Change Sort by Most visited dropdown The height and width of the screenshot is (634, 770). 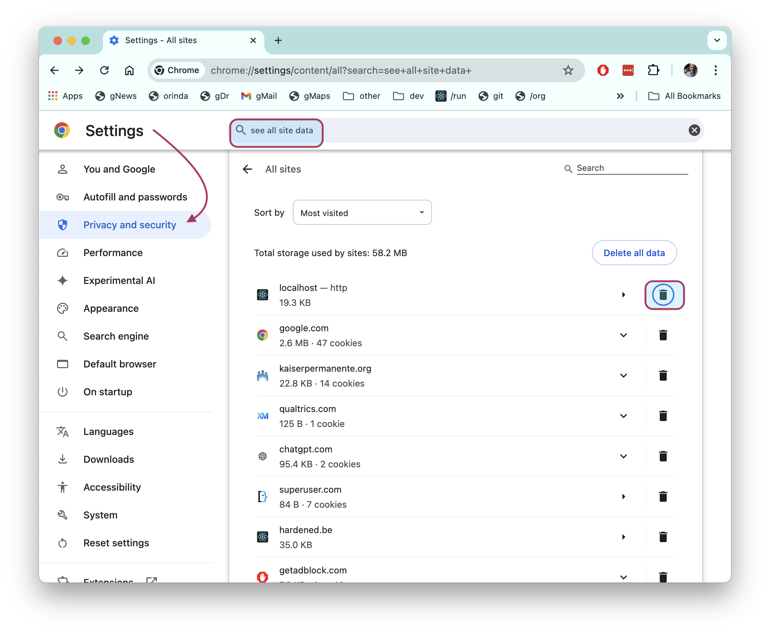click(361, 213)
